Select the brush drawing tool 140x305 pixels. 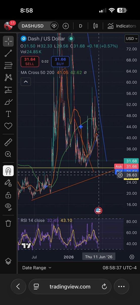click(8, 102)
